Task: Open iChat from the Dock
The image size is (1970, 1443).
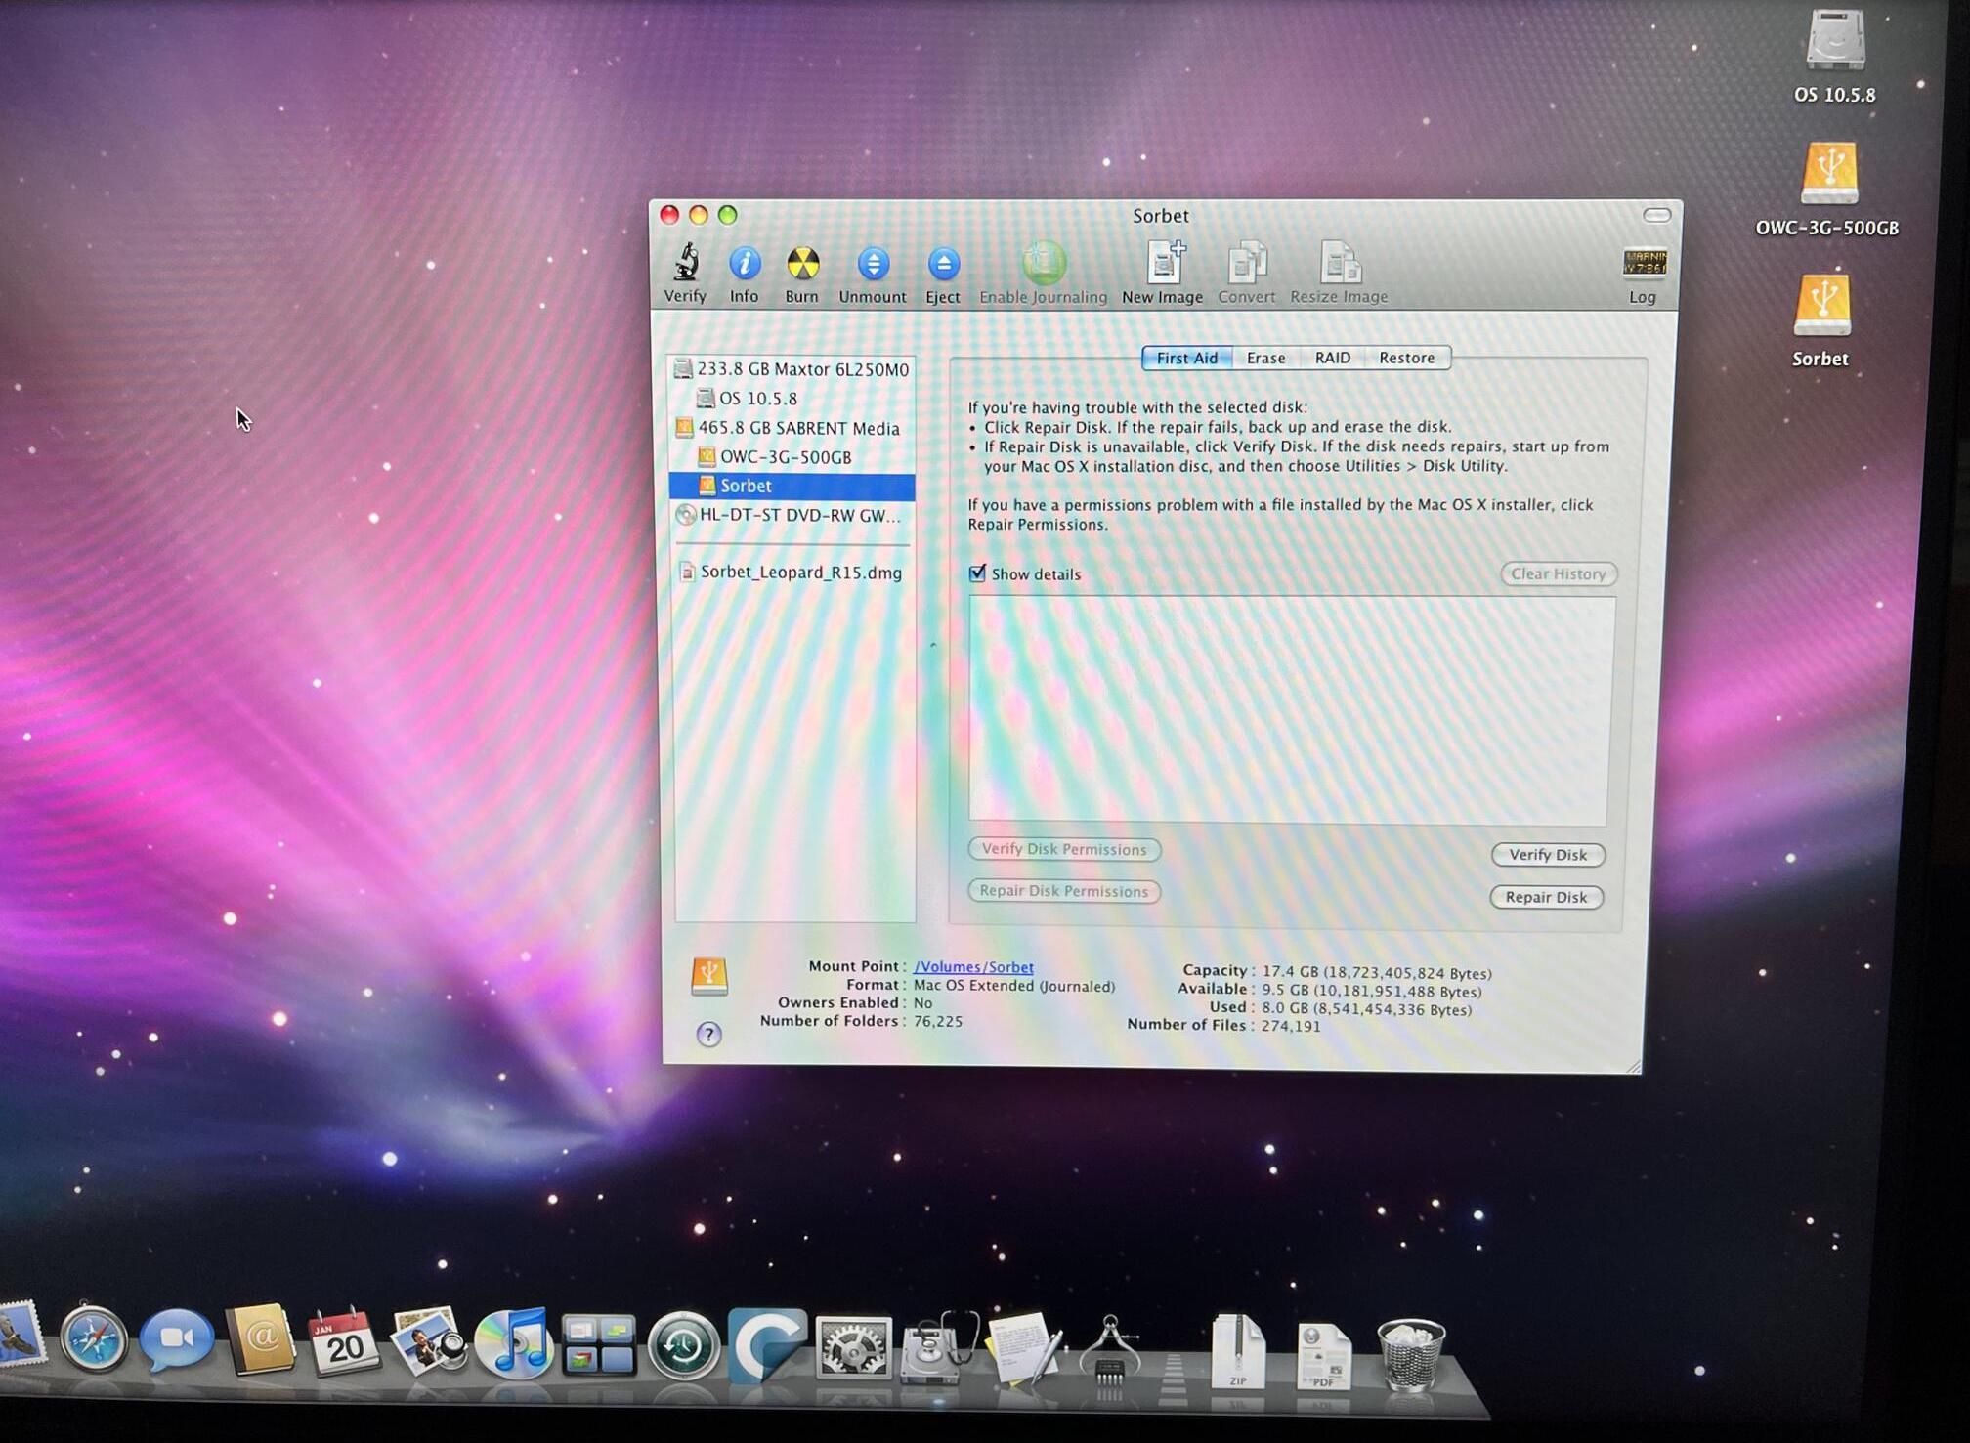Action: (177, 1338)
